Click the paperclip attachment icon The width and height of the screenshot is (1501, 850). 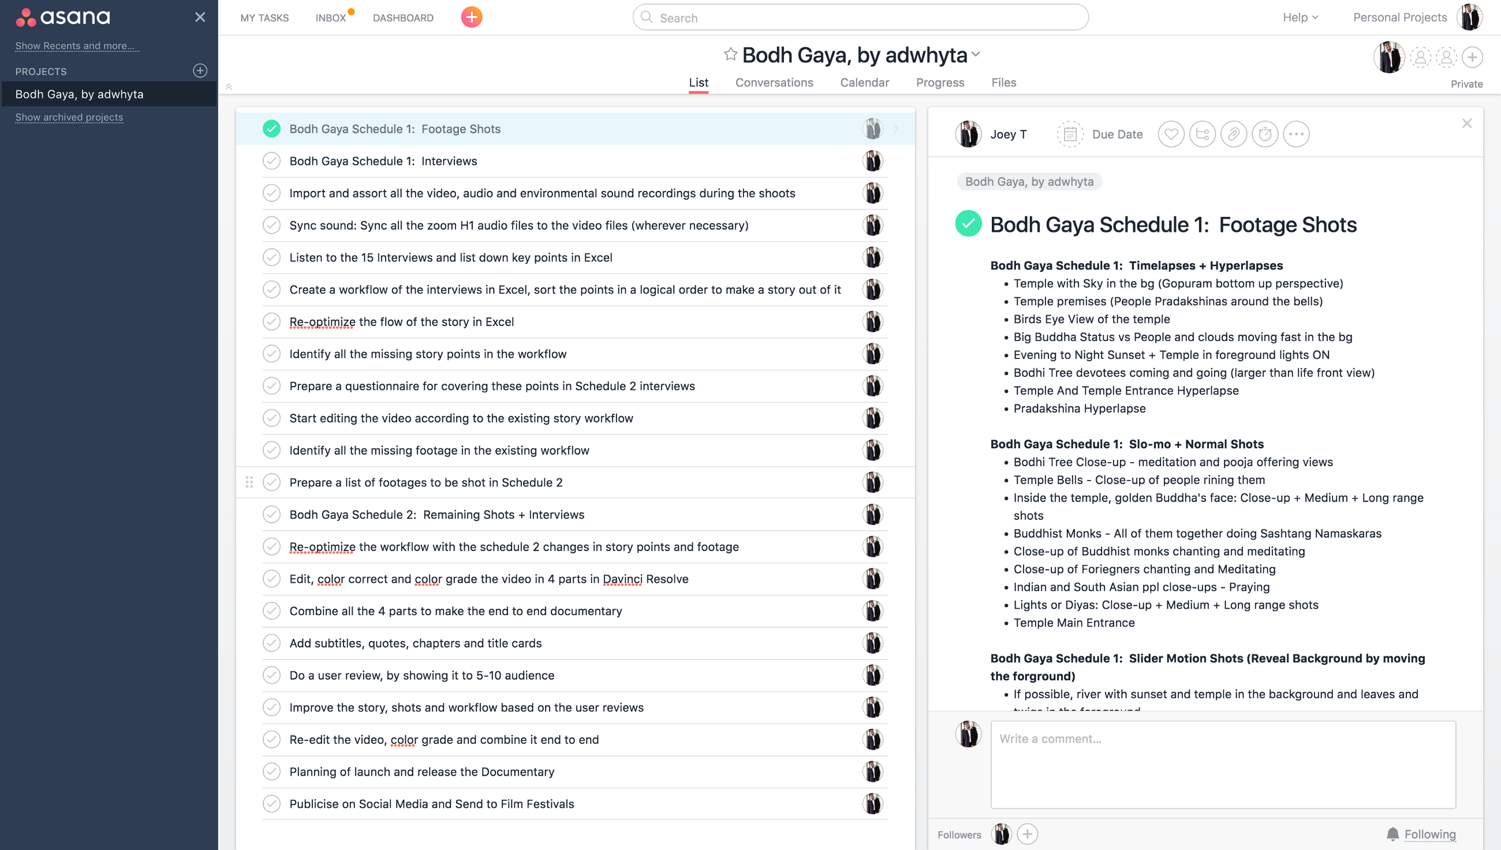pos(1233,134)
